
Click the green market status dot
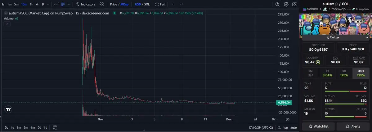click(114, 13)
